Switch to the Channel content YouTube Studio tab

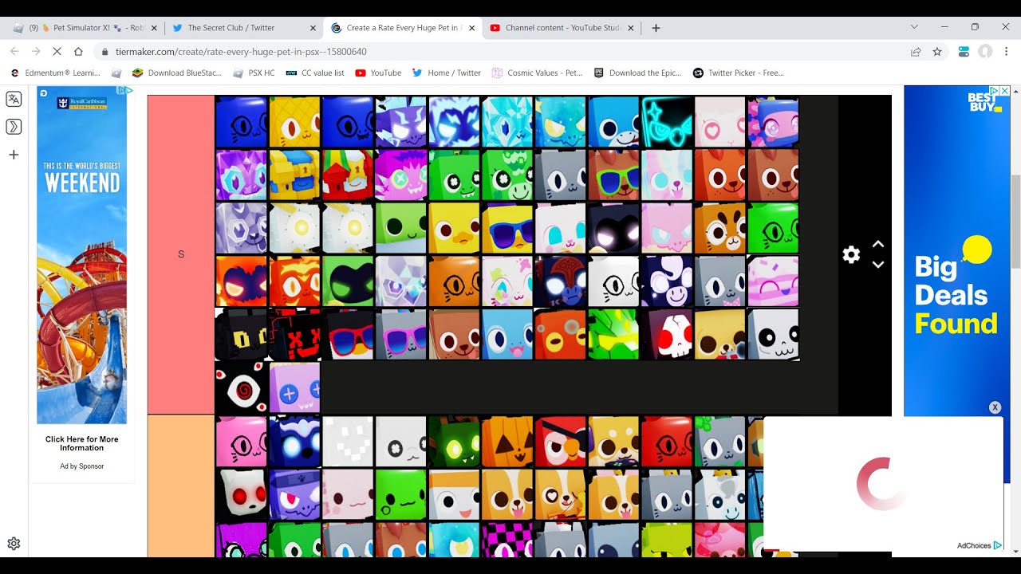click(562, 27)
